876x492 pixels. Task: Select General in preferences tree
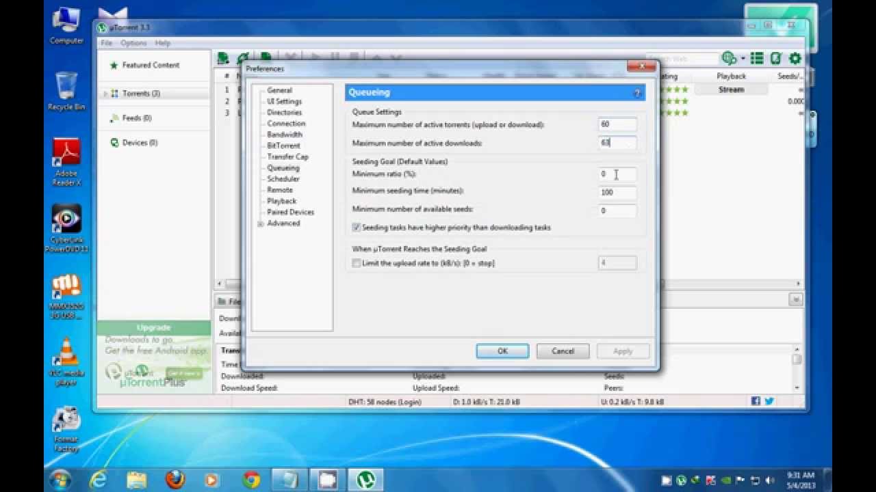pos(279,90)
